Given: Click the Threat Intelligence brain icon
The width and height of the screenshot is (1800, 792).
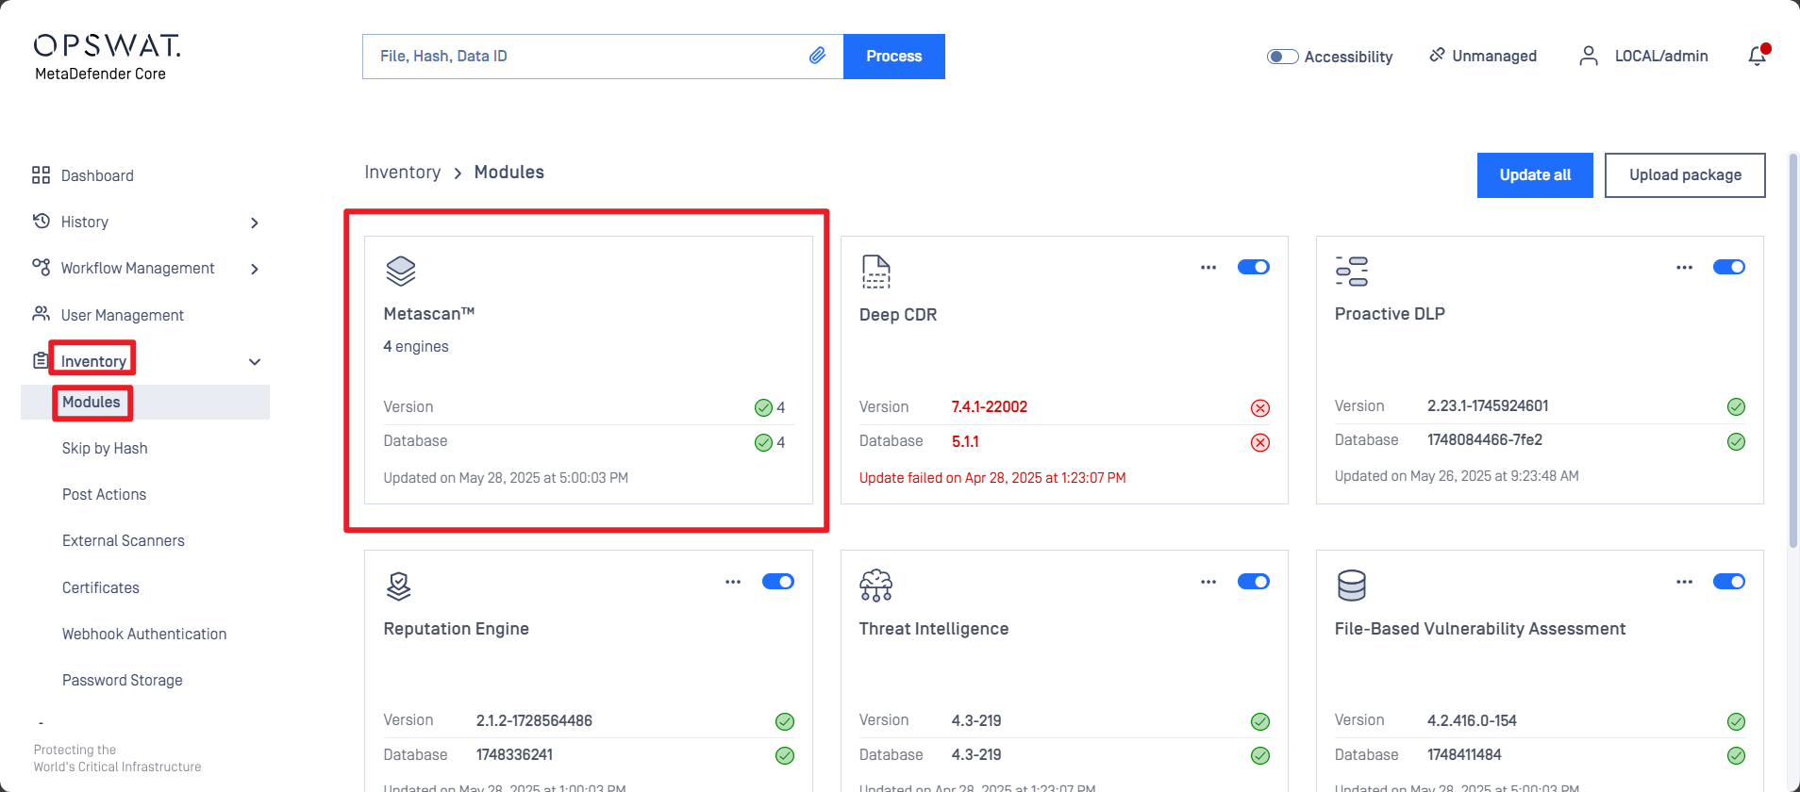Looking at the screenshot, I should coord(876,586).
